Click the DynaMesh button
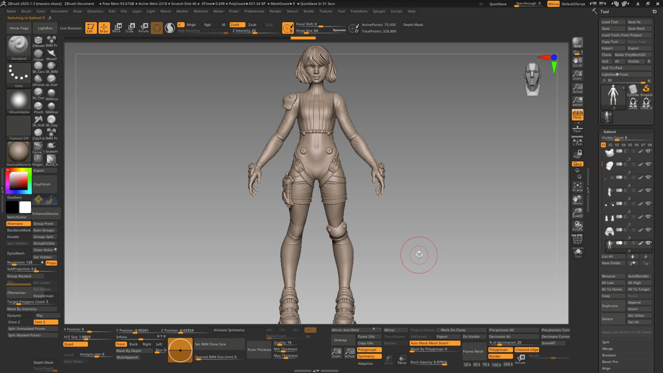The image size is (663, 373). [x=16, y=253]
